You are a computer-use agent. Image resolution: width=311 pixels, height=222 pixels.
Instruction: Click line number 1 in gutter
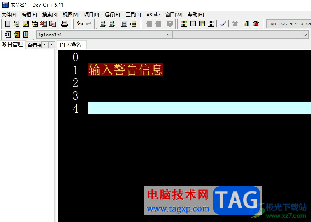point(76,70)
